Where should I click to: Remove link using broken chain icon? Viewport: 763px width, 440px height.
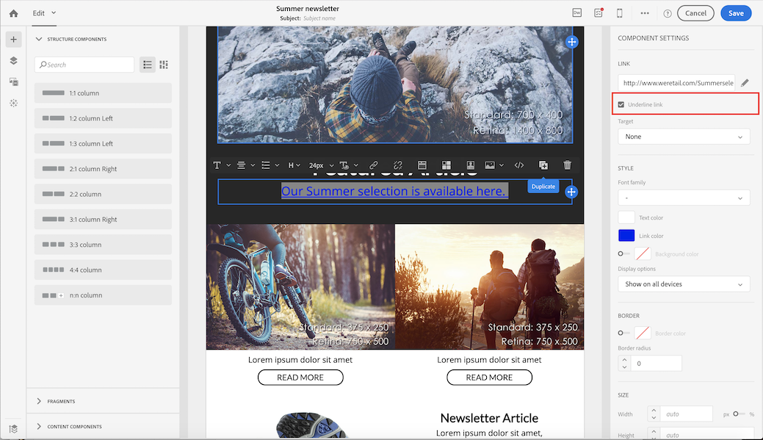[x=397, y=165]
